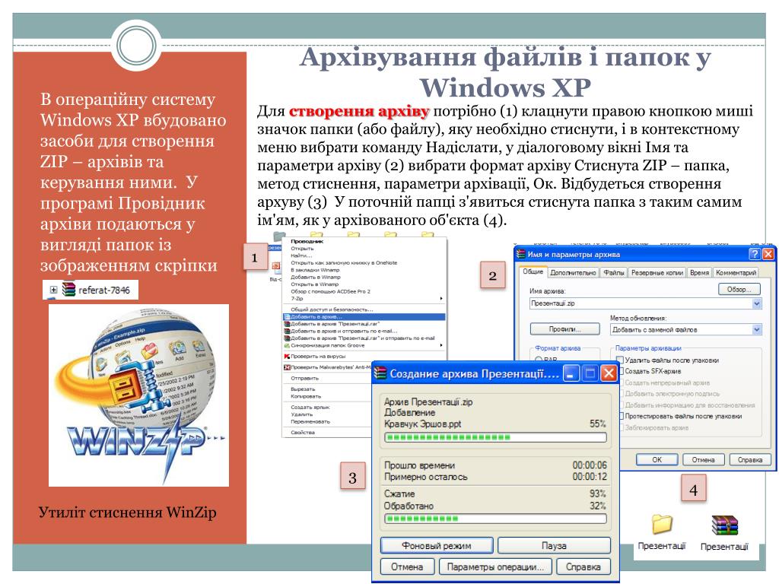The width and height of the screenshot is (779, 584).
Task: Expand Синхронизация папок Groove submenu
Action: click(441, 346)
